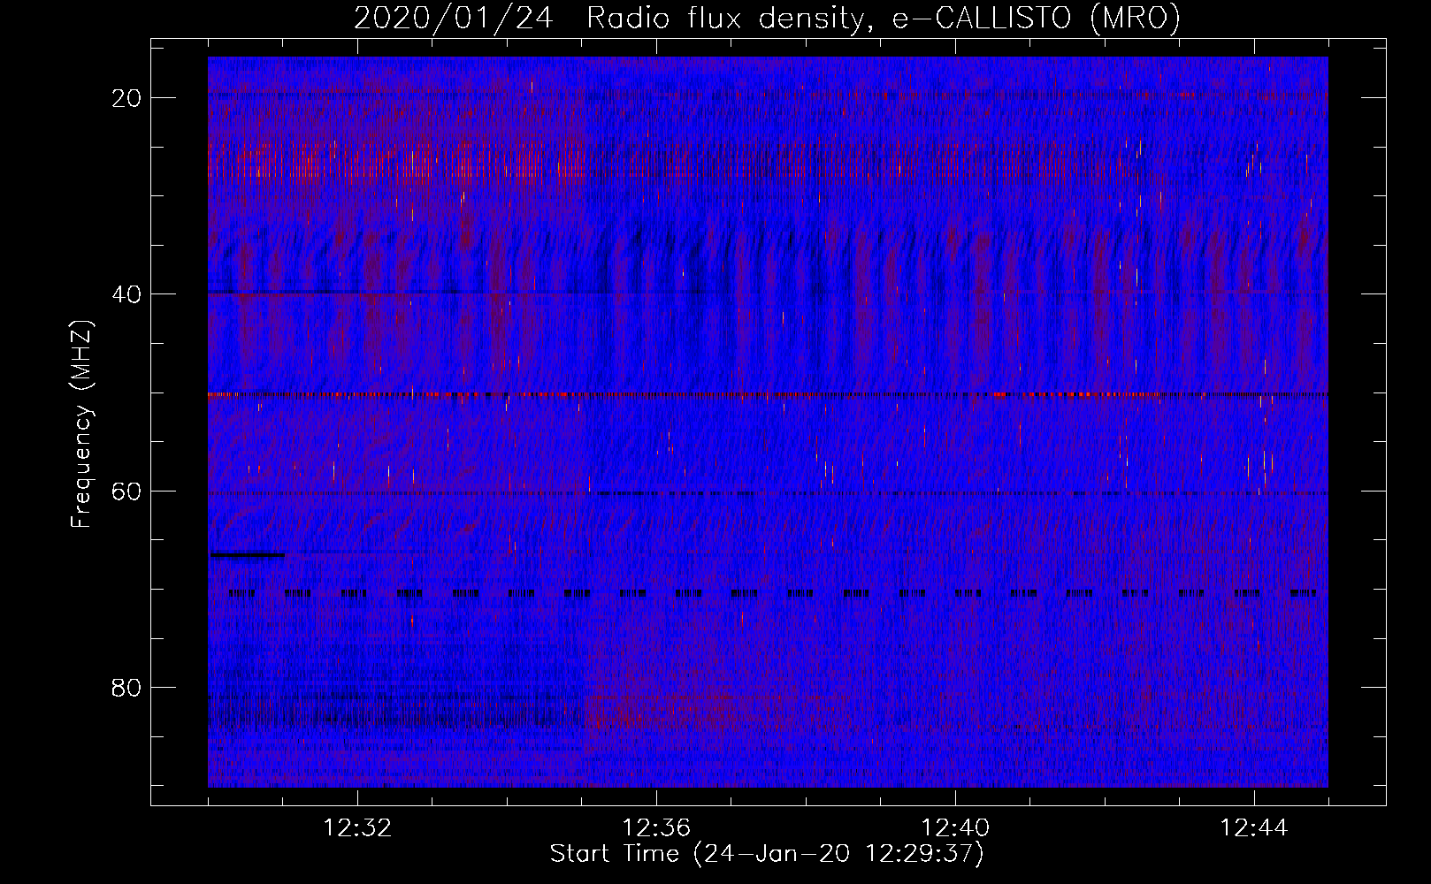The image size is (1431, 884).
Task: Click the 12:44 time tick label
Action: pyautogui.click(x=1253, y=828)
